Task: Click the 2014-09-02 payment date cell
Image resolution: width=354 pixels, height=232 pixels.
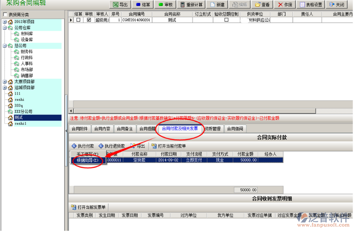Action: coord(168,160)
